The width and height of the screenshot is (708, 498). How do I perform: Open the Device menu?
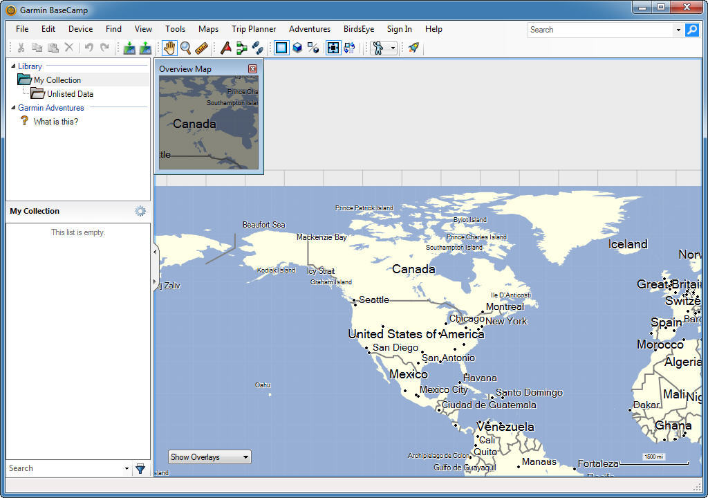click(x=80, y=29)
